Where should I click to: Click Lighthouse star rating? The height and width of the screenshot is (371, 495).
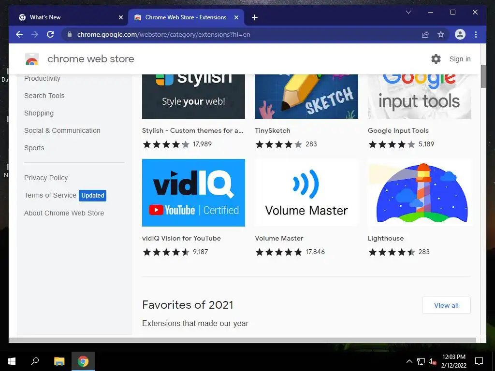tap(392, 252)
